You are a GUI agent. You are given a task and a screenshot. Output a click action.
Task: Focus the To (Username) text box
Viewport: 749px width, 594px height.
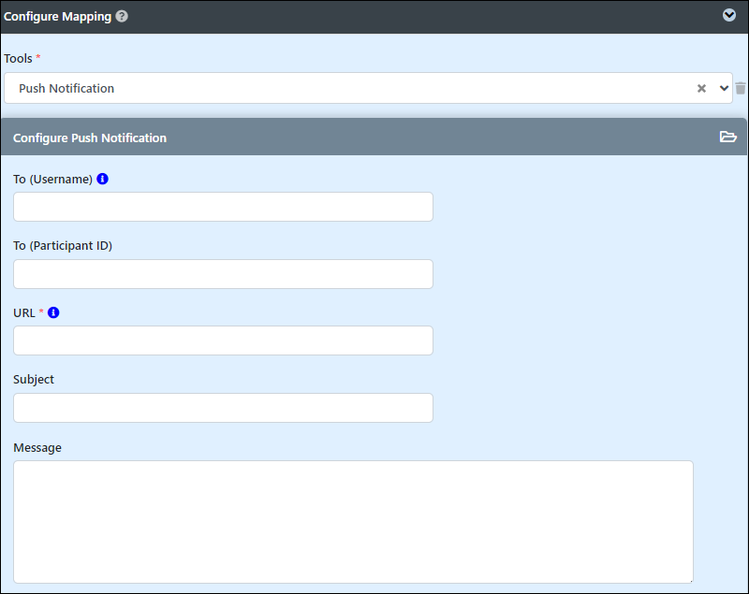tap(223, 207)
